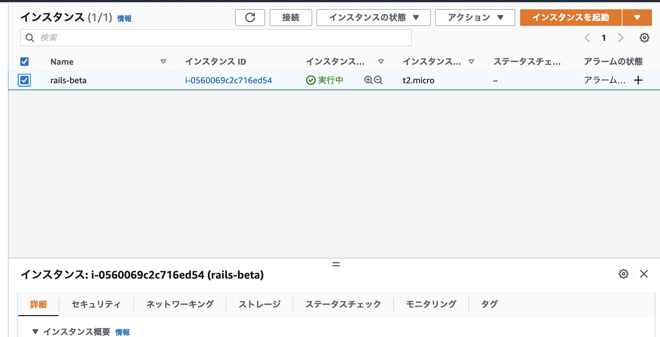Collapse the インスタンス概要 section
Screen dimensions: 660x337
pos(36,331)
